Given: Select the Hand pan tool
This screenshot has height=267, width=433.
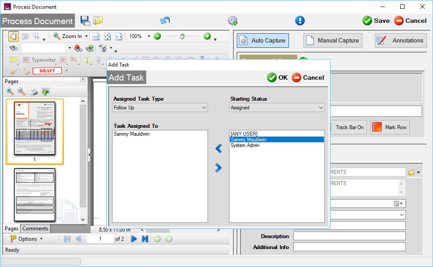Looking at the screenshot, I should click(x=13, y=36).
